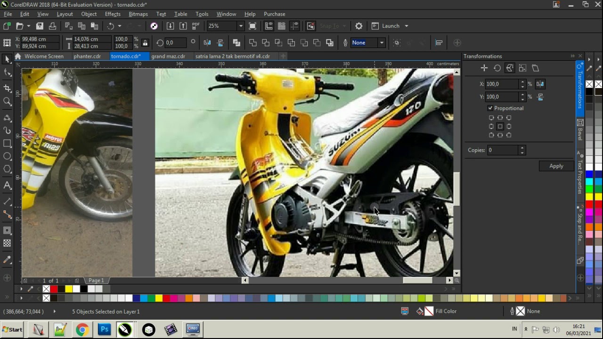
Task: Open the zoom level 25% dropdown
Action: point(241,26)
